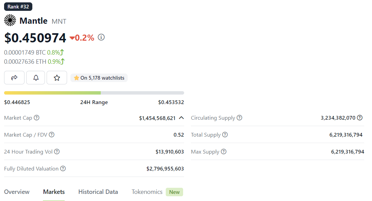This screenshot has height=201, width=372.
Task: Click the Mantle logo icon
Action: (10, 21)
